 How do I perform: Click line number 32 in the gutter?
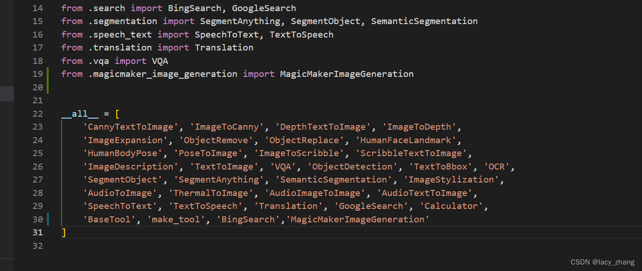[38, 246]
